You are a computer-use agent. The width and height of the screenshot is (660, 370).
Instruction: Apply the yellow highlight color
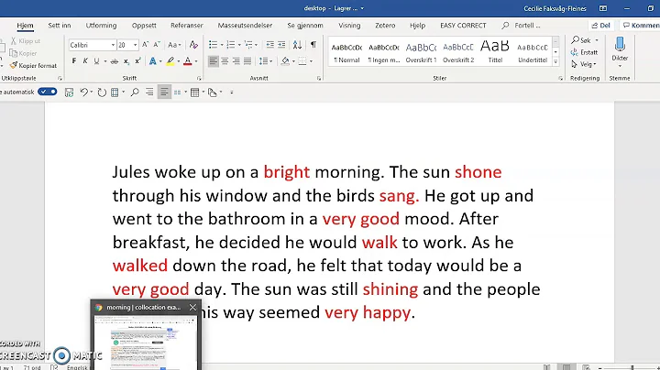coord(170,61)
